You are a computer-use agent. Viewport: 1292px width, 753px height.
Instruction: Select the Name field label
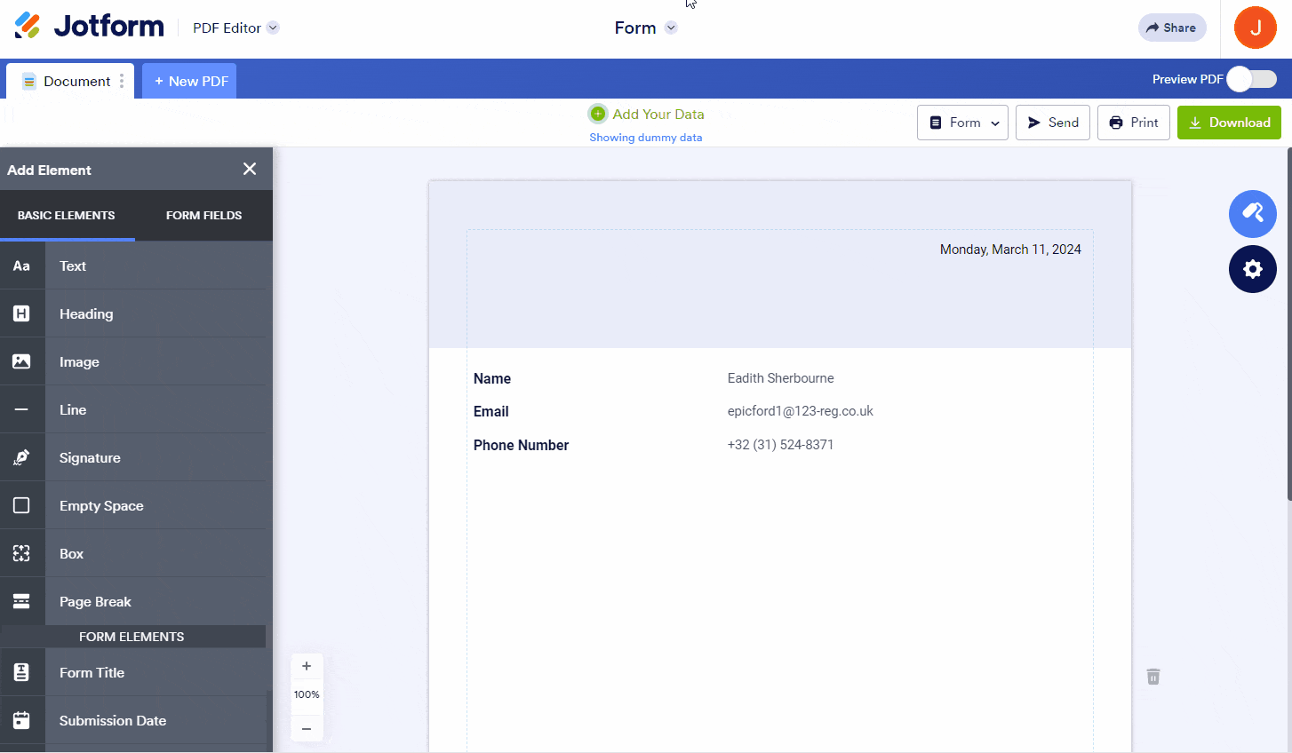[492, 378]
